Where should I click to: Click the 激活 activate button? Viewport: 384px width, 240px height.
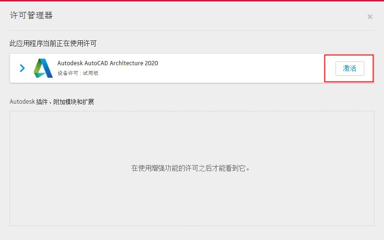(349, 69)
